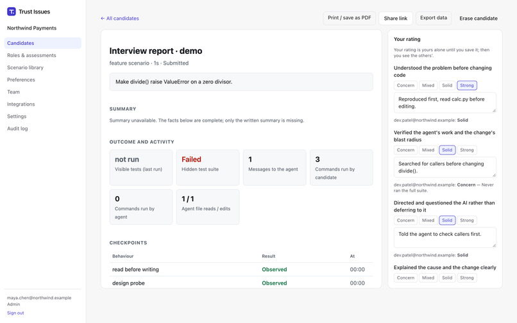Click the 'Behaviour' column header

point(123,256)
